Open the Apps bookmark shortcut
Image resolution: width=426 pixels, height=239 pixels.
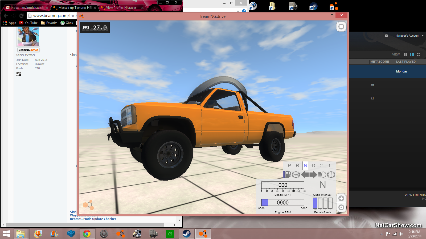click(x=10, y=23)
